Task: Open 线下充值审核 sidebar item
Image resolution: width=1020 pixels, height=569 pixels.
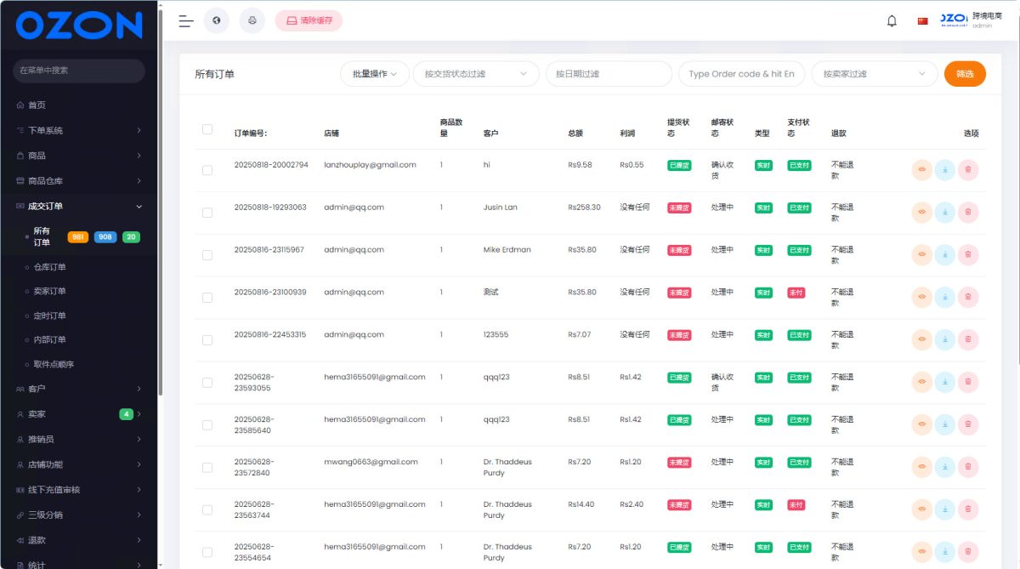Action: [79, 490]
